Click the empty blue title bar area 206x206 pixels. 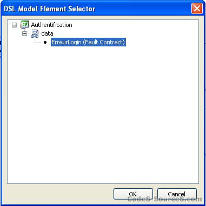tap(143, 9)
